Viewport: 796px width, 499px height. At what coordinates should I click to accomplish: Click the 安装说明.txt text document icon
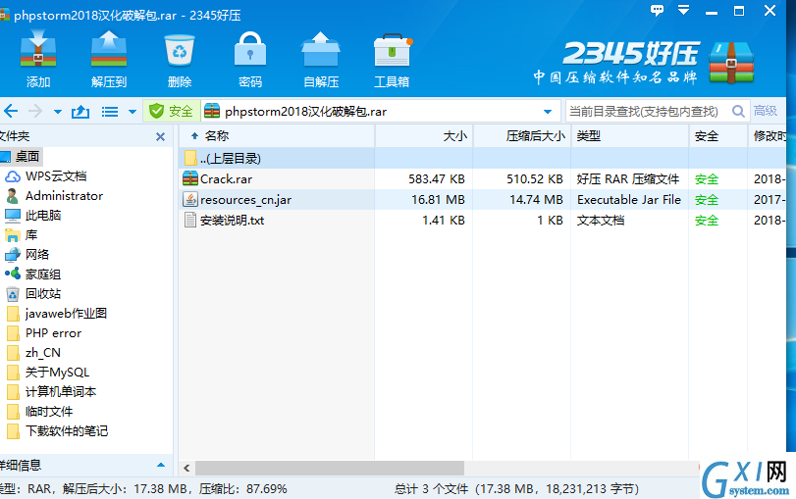(x=190, y=220)
